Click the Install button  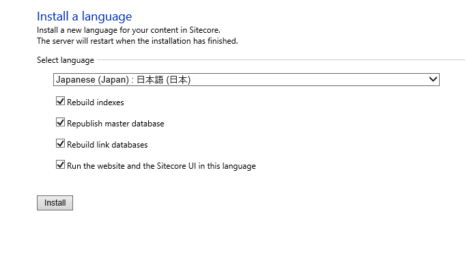coord(55,203)
